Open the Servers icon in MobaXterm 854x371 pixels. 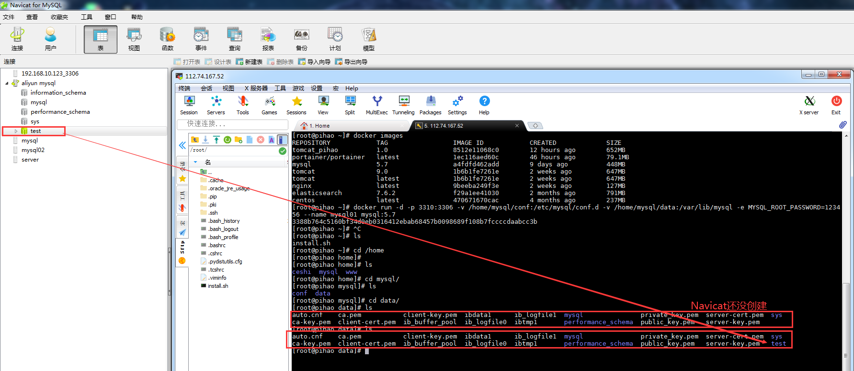[216, 105]
